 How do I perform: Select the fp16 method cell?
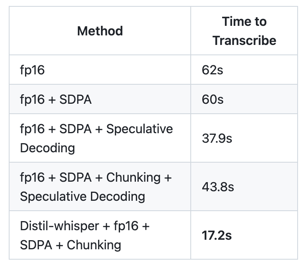100,70
